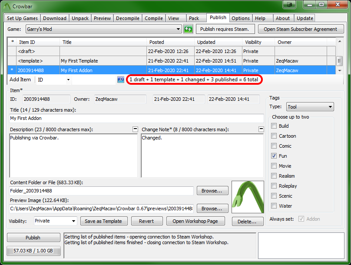Enable the Cartoon tag checkbox
The width and height of the screenshot is (351, 265).
pos(274,136)
